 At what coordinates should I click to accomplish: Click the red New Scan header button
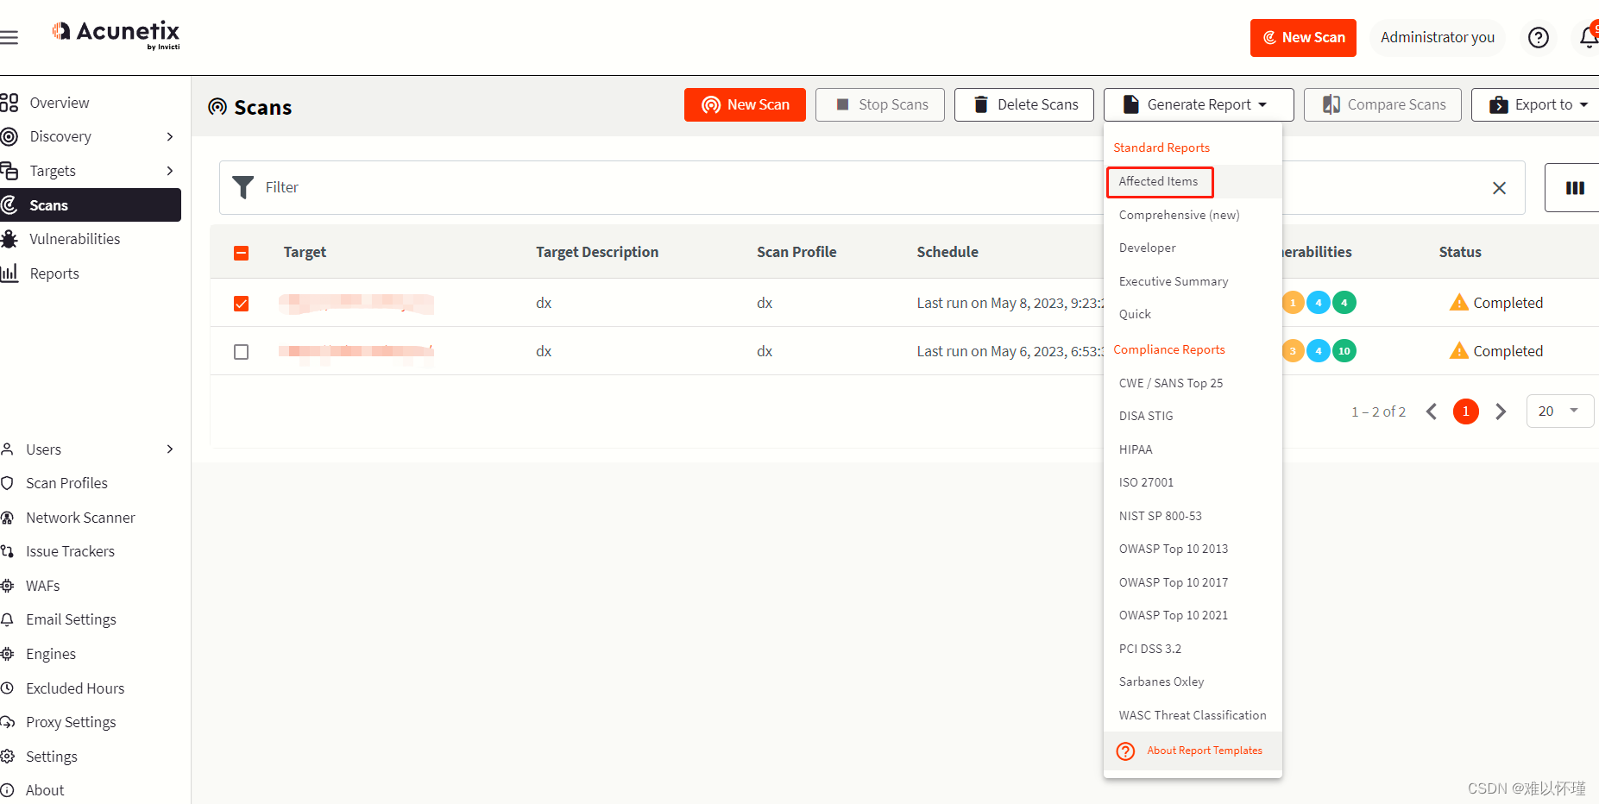click(1303, 38)
